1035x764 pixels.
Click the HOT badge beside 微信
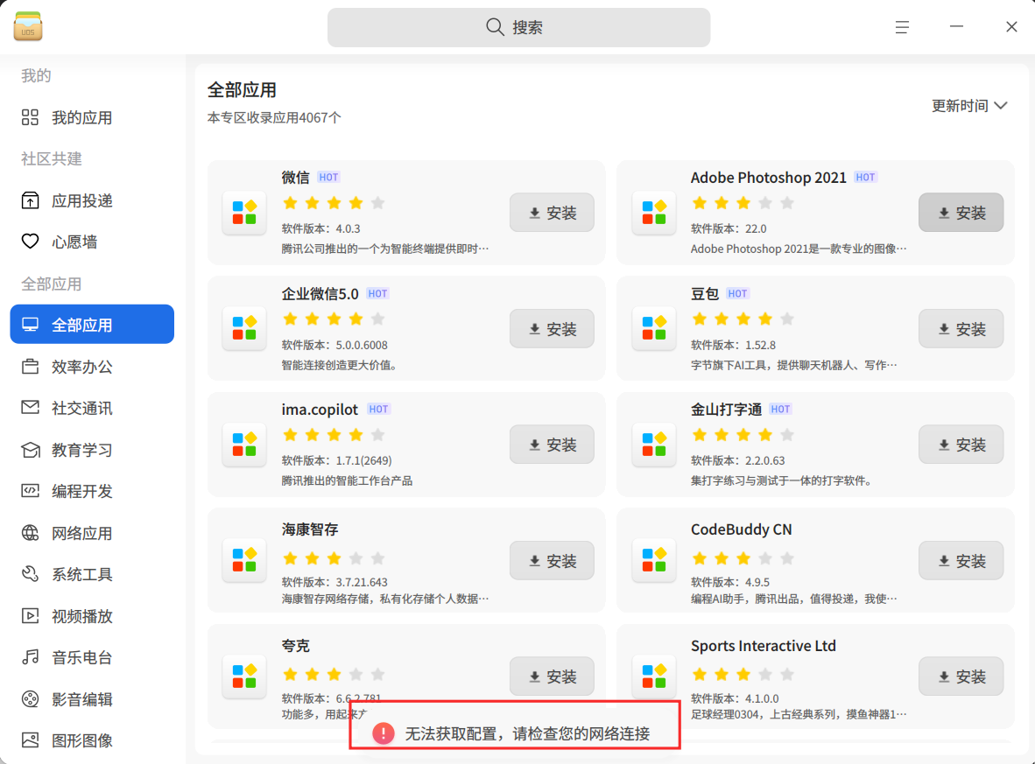point(328,177)
